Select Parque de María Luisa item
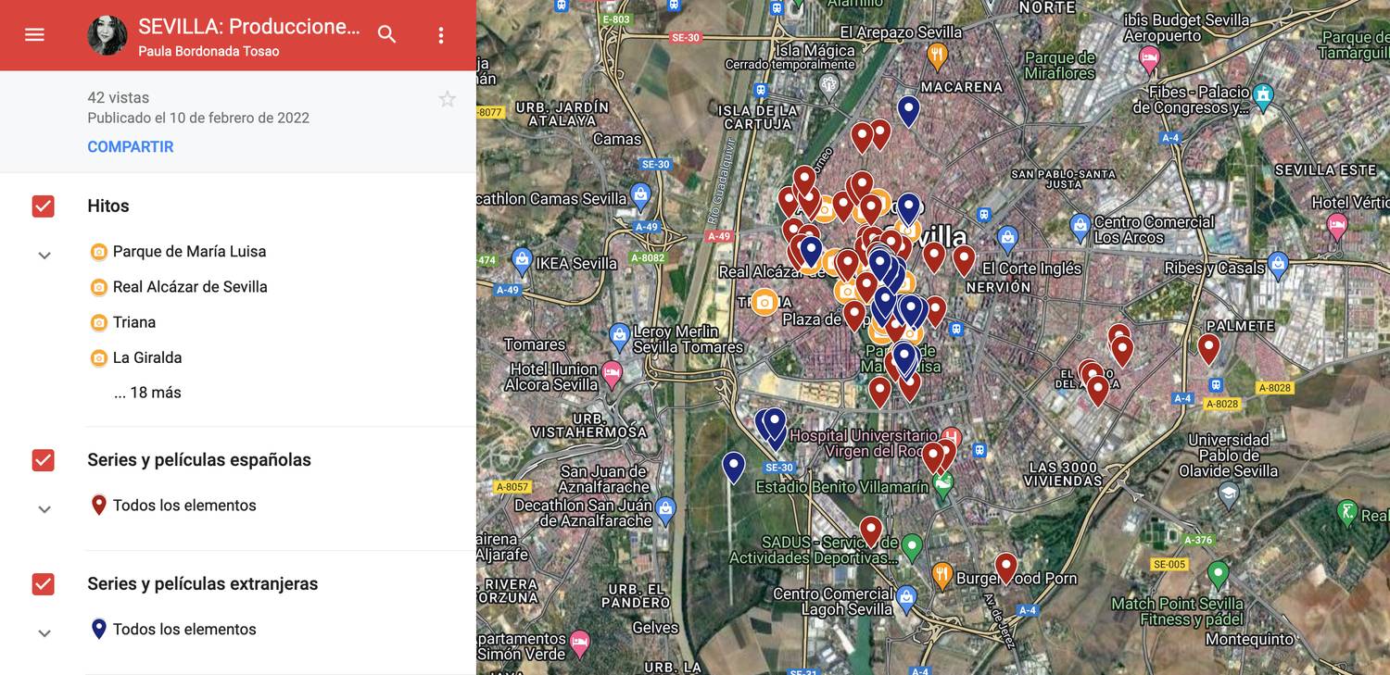Image resolution: width=1390 pixels, height=675 pixels. (x=189, y=251)
